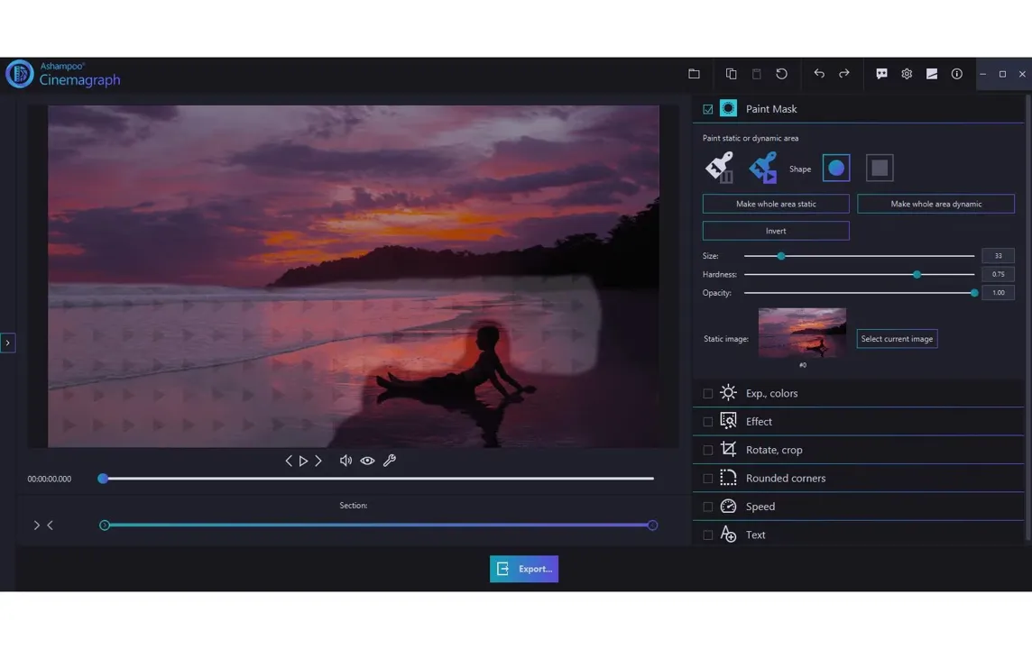Play the video preview
The height and width of the screenshot is (649, 1032).
tap(303, 461)
